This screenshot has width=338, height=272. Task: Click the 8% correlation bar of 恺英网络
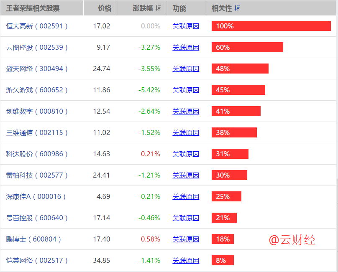[x=223, y=260]
